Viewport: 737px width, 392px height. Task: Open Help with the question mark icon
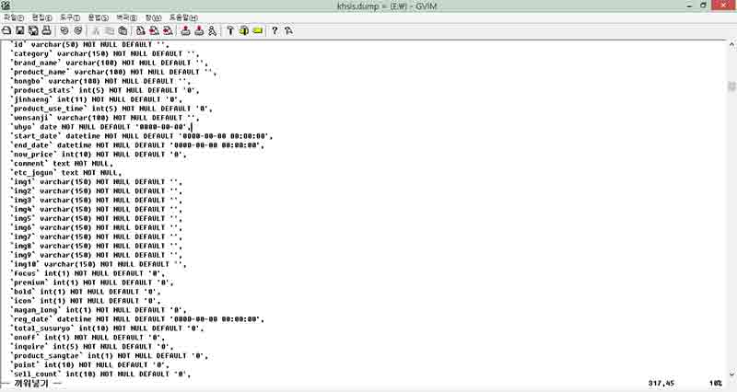[274, 30]
